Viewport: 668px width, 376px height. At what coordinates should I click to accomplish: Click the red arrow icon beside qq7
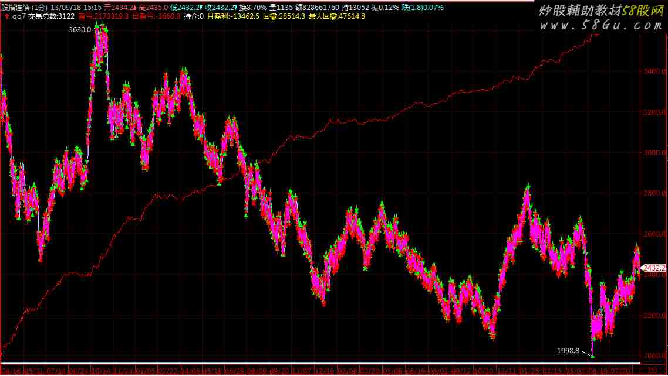click(7, 16)
